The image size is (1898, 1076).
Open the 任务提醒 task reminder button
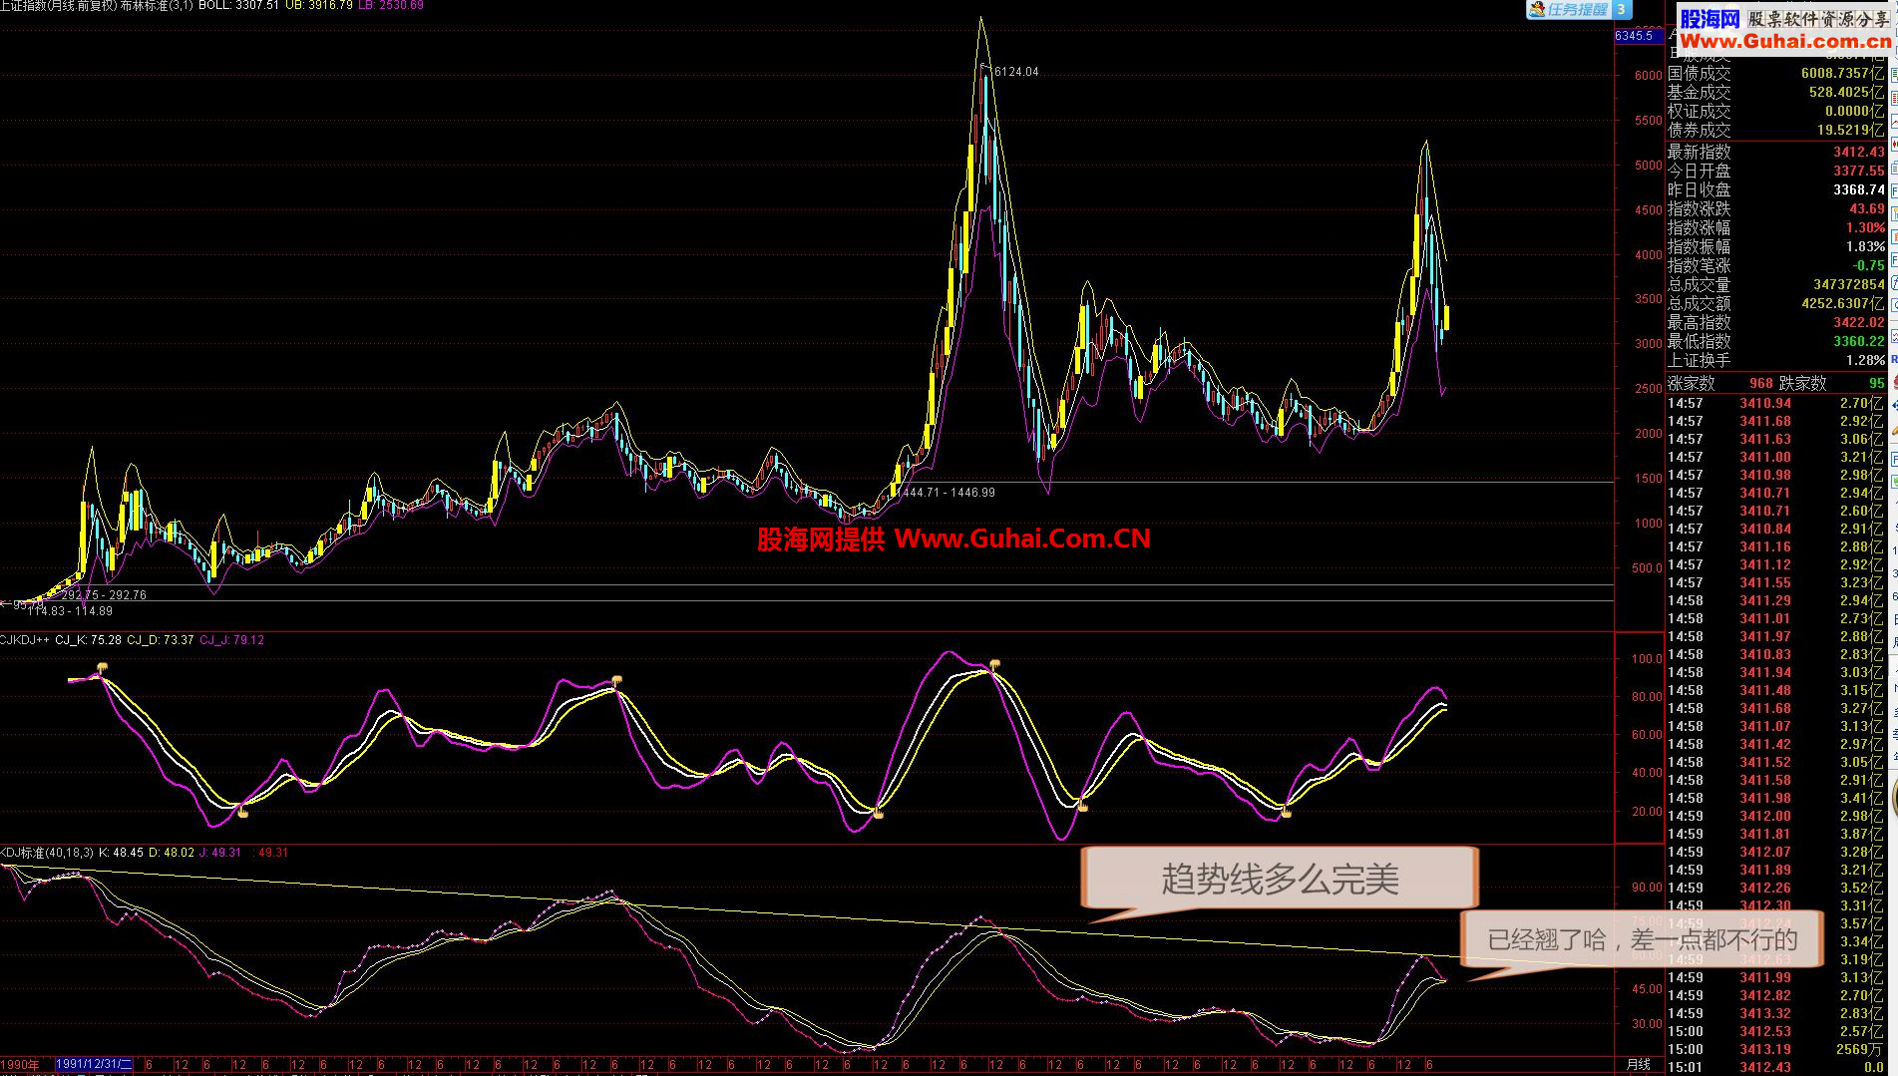coord(1577,9)
